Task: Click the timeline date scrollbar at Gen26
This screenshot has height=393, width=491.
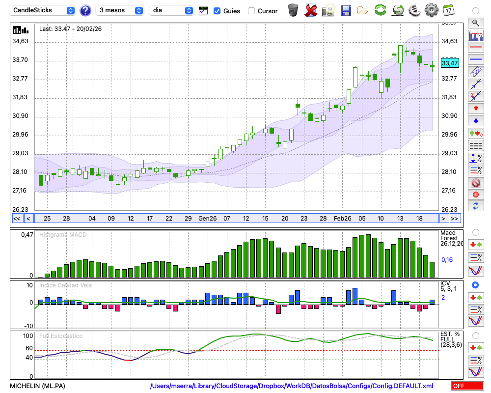Action: pyautogui.click(x=207, y=218)
